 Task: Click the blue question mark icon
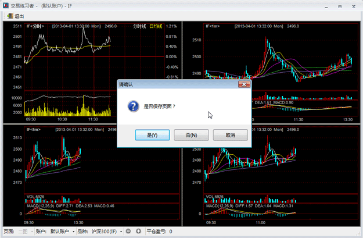[133, 106]
